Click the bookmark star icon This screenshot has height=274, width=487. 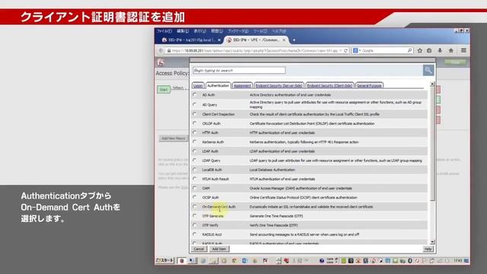[x=420, y=50]
